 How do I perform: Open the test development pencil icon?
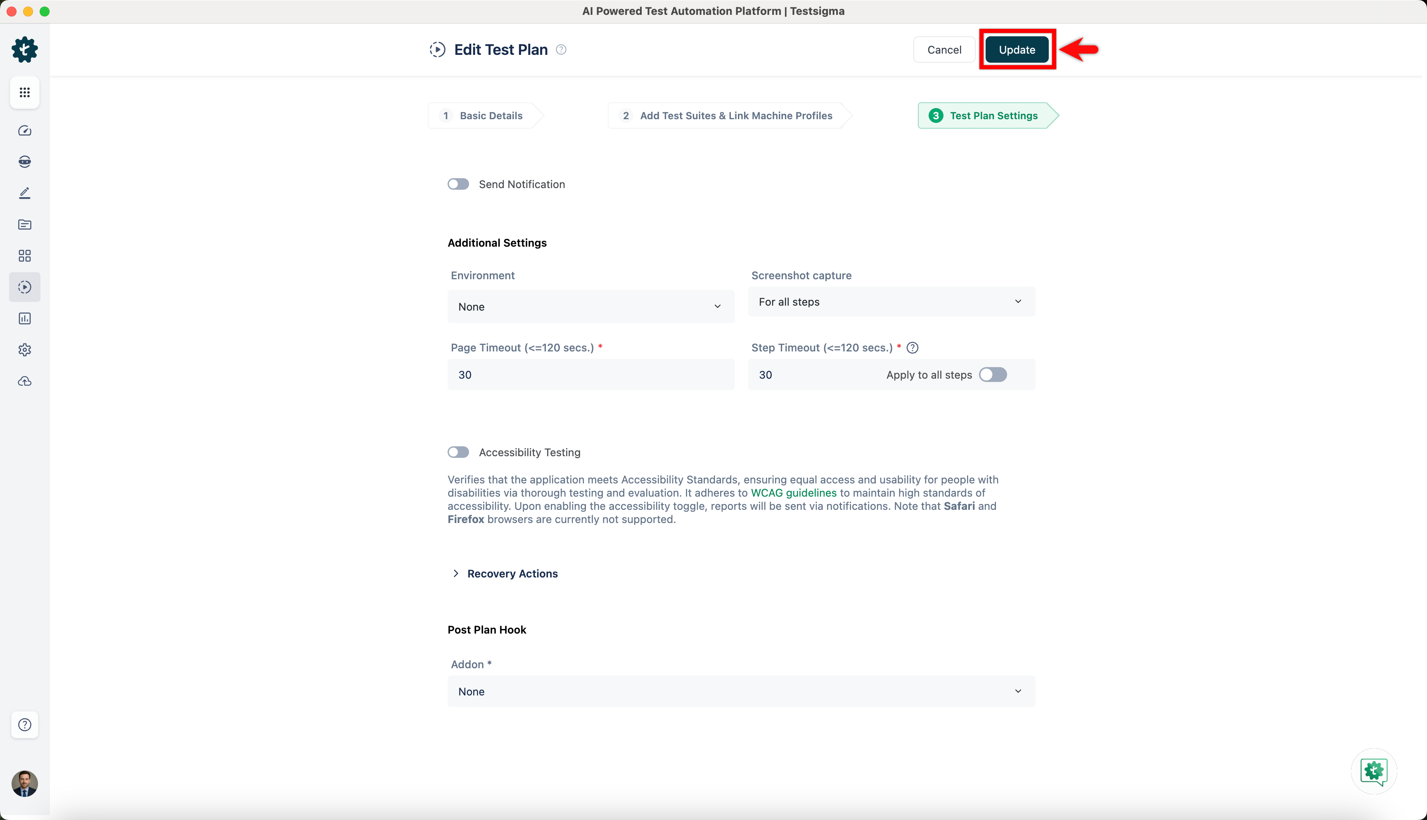tap(24, 193)
